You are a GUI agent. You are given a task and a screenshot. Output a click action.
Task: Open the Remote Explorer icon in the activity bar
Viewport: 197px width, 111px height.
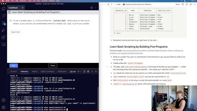3,44
